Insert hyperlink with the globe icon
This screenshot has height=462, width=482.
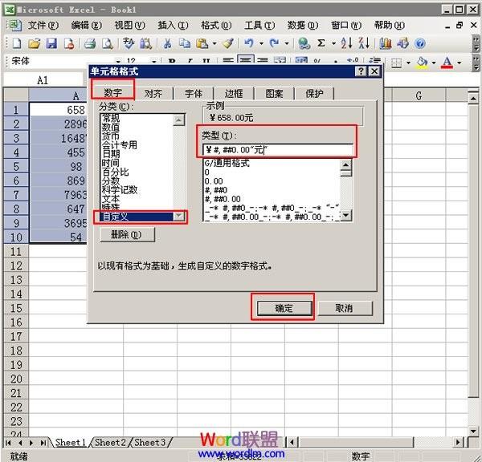click(304, 43)
